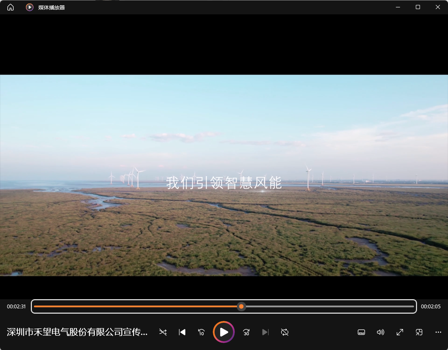
Task: Toggle repeat mode
Action: pyautogui.click(x=285, y=332)
